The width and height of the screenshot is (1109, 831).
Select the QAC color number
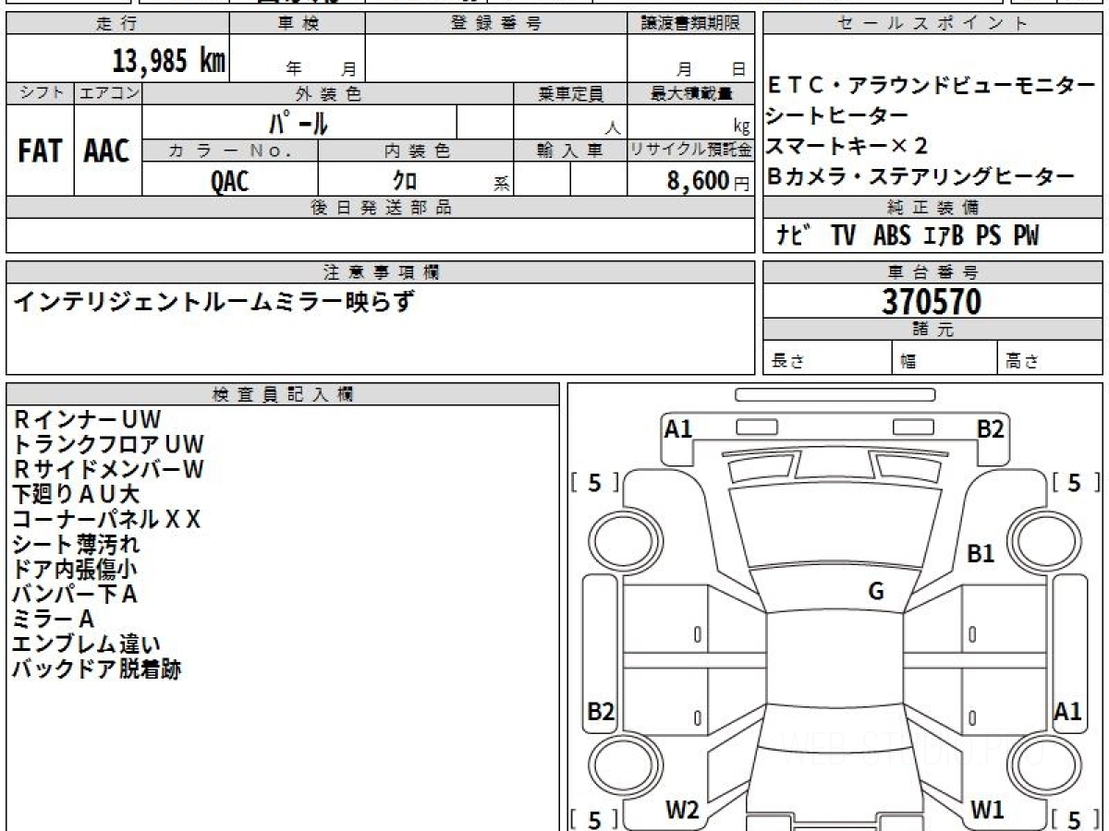229,181
